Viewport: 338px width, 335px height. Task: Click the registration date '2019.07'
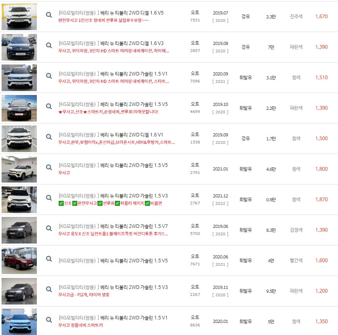[220, 13]
